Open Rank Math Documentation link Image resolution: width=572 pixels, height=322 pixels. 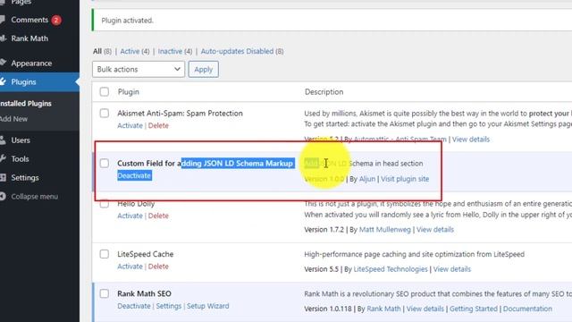[527, 309]
